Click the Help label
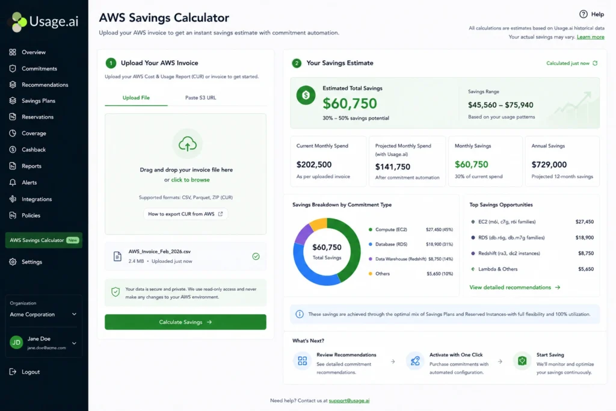This screenshot has height=411, width=616. [x=597, y=14]
